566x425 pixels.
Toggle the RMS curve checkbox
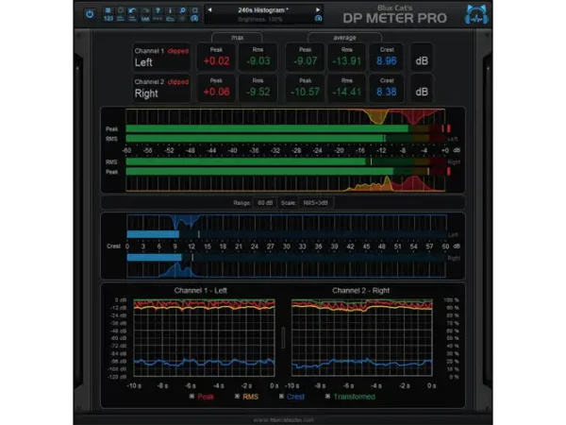point(237,397)
